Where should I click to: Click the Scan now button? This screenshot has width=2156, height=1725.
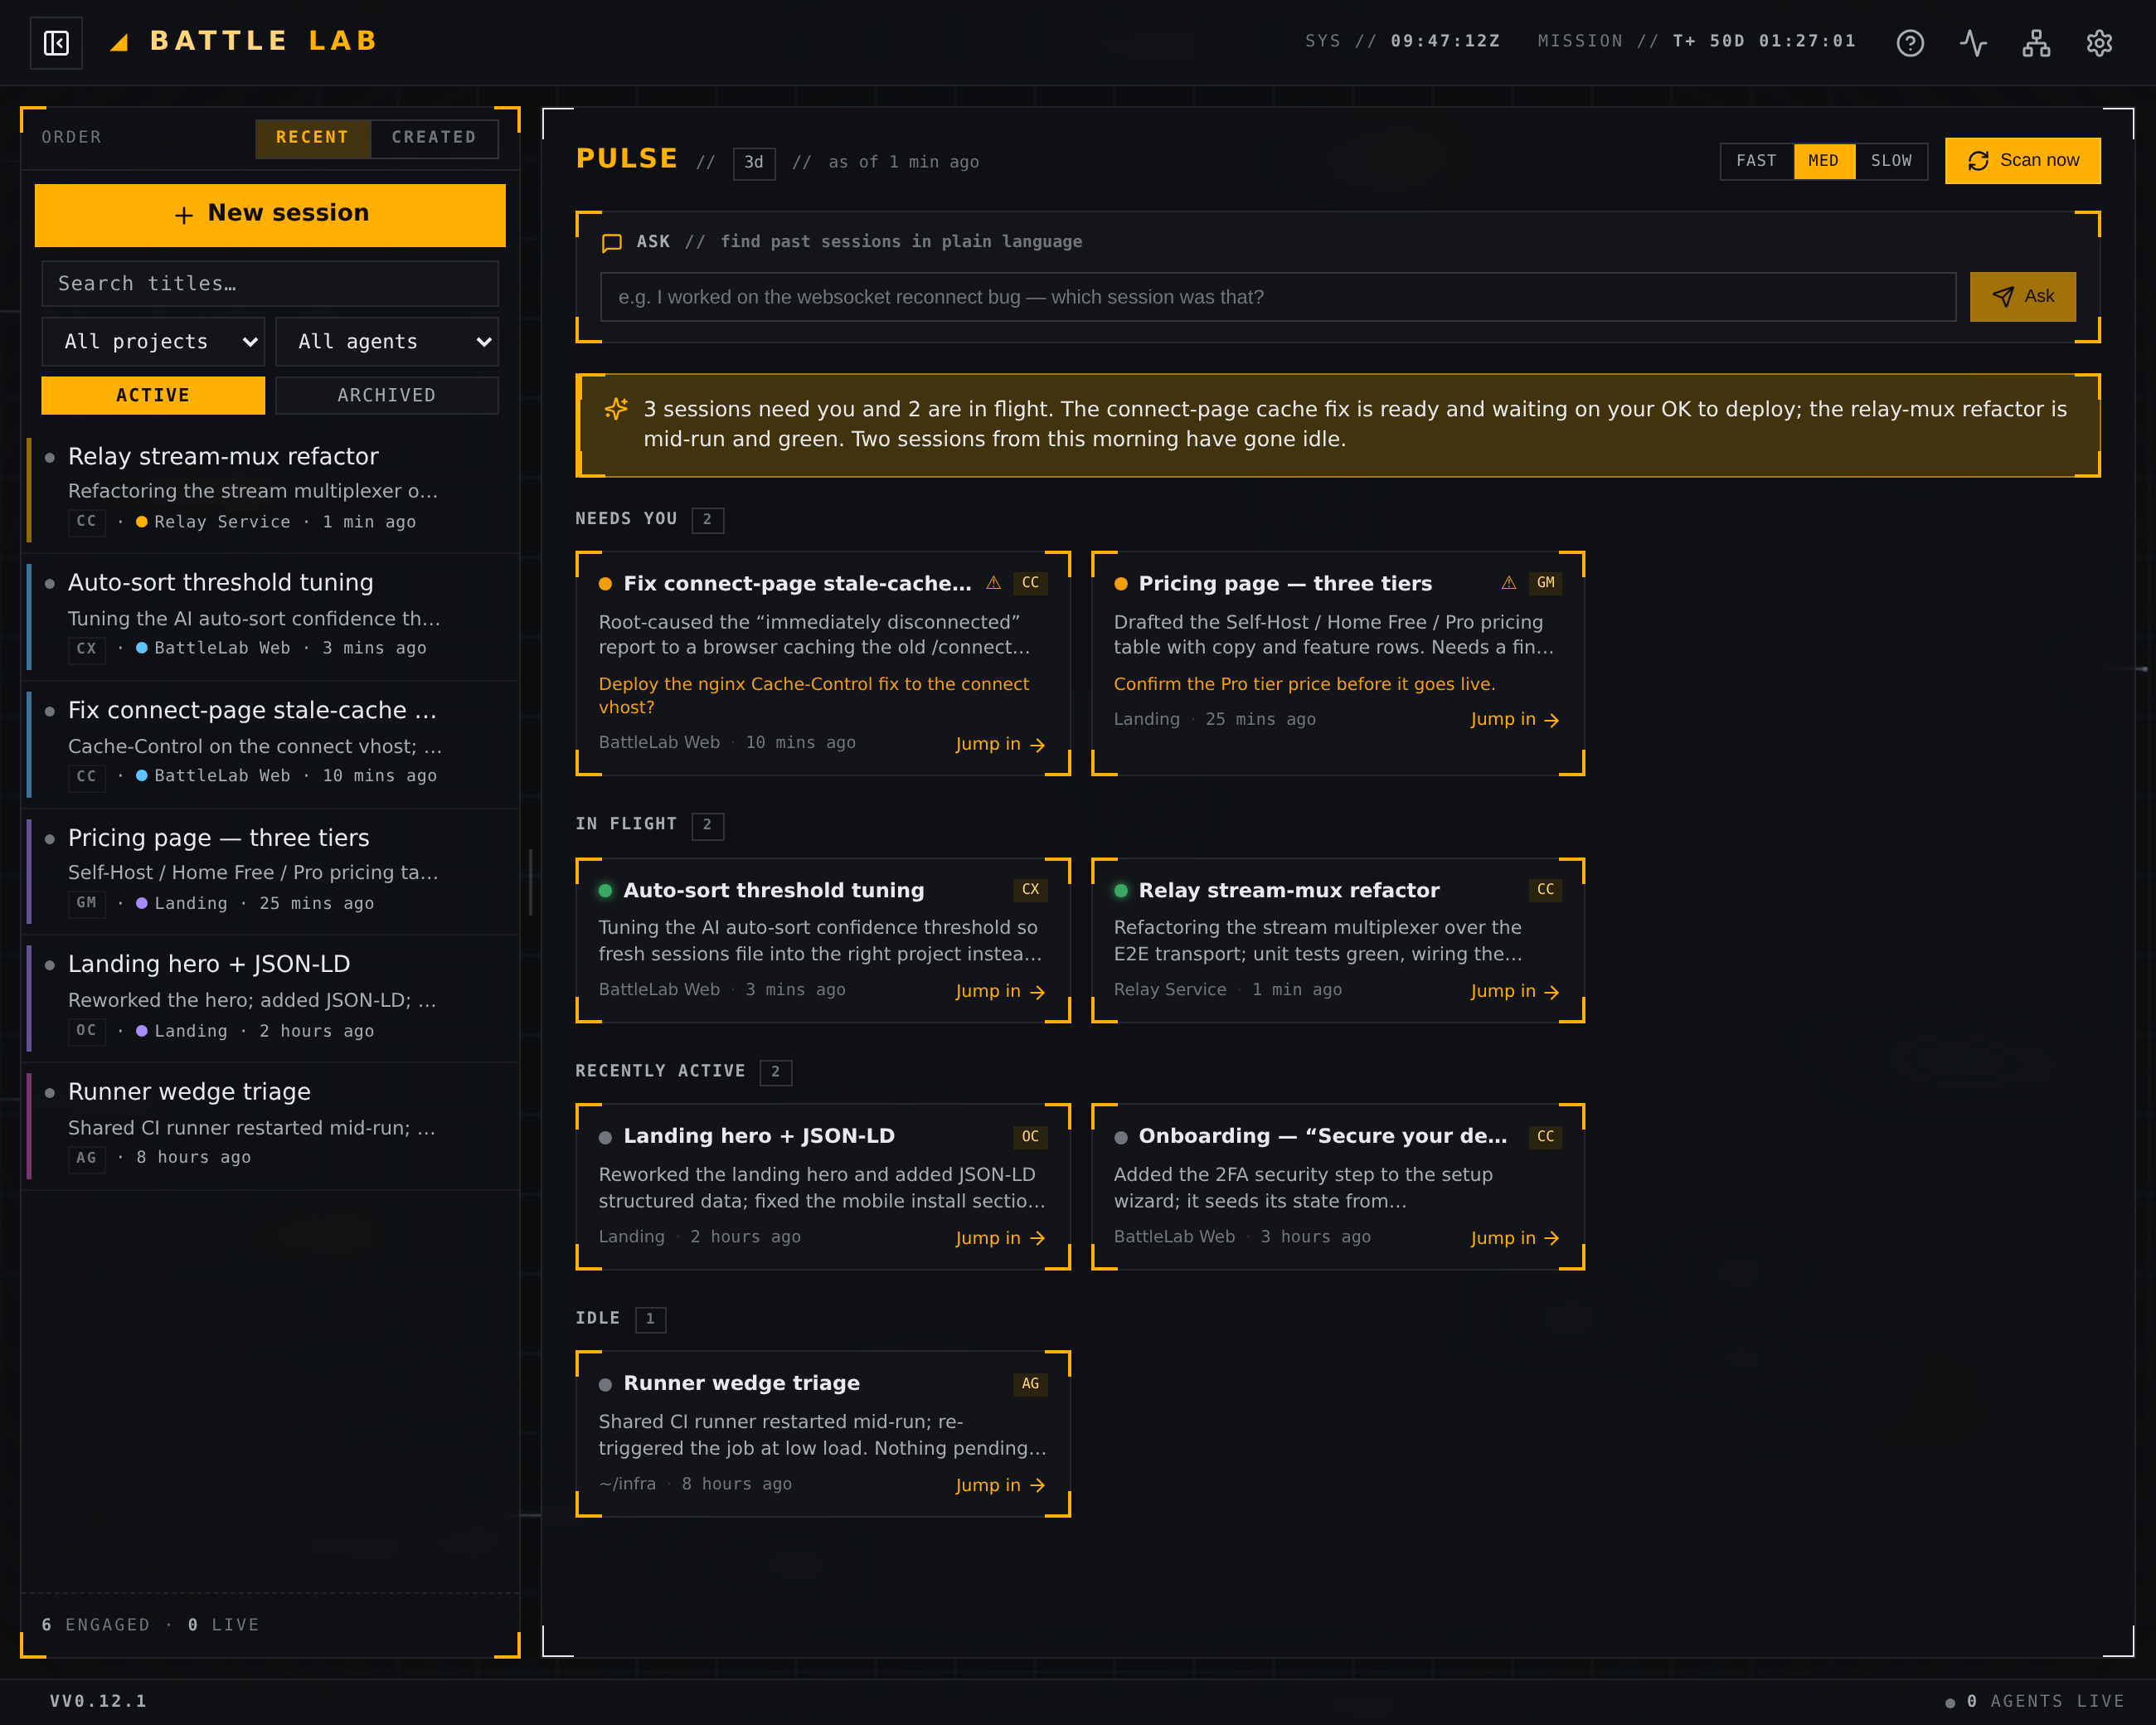click(x=2022, y=161)
